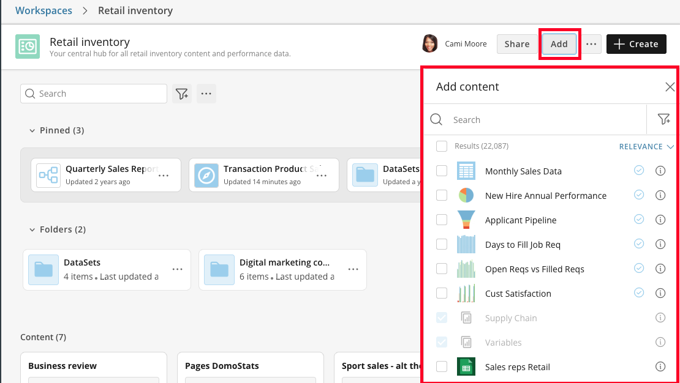Click the Retail inventory workspace icon

coord(28,46)
